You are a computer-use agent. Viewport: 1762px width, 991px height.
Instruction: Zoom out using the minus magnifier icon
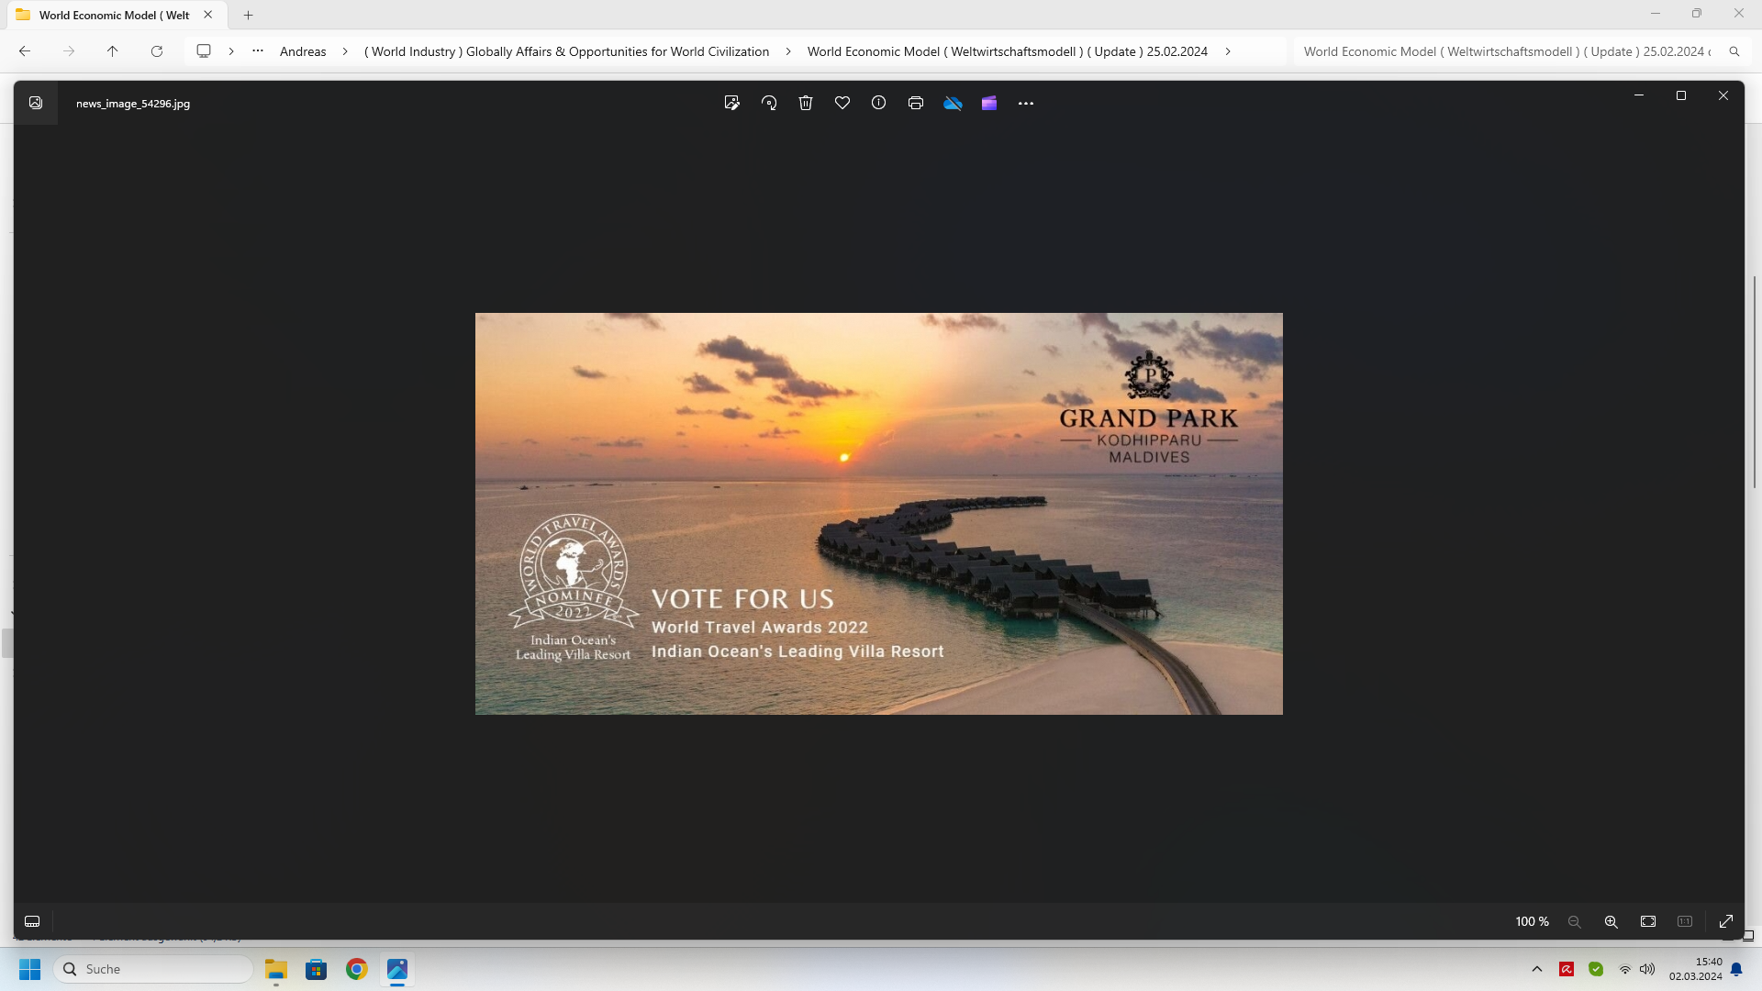coord(1575,921)
